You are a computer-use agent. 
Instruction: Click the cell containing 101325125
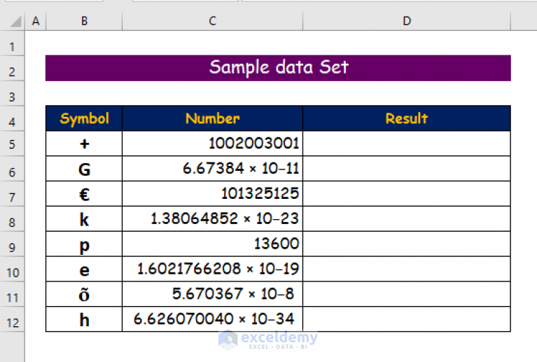[x=212, y=193]
